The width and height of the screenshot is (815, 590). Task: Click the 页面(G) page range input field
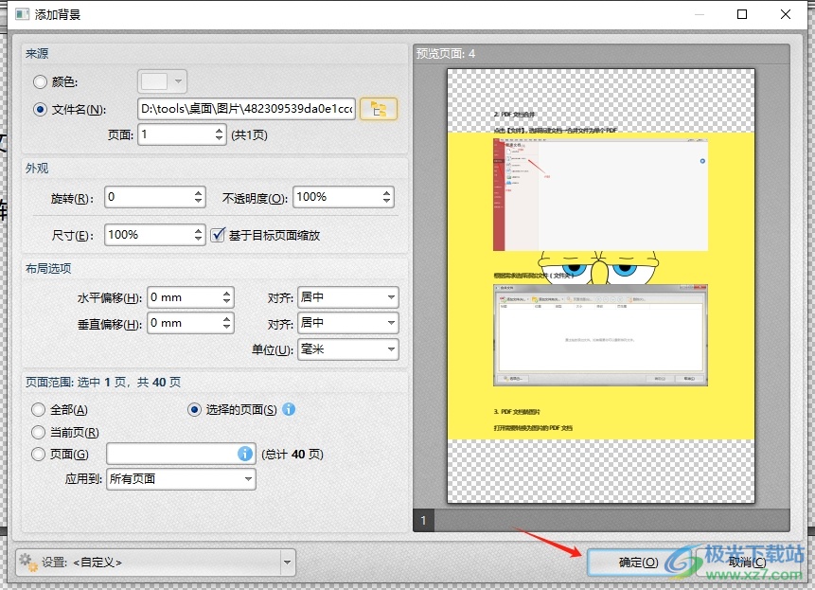[181, 454]
